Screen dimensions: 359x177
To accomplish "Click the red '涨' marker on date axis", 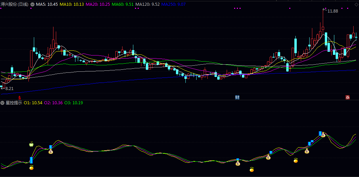I will coord(347,97).
